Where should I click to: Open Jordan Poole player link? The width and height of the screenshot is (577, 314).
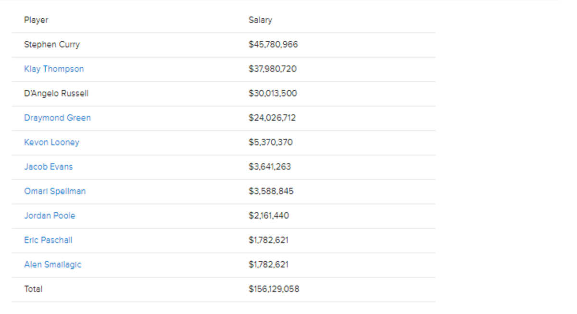click(x=50, y=216)
